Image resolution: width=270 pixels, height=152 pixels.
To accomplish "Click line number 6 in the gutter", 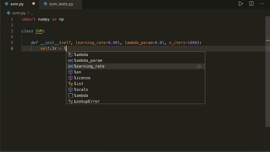I will 12,49.
